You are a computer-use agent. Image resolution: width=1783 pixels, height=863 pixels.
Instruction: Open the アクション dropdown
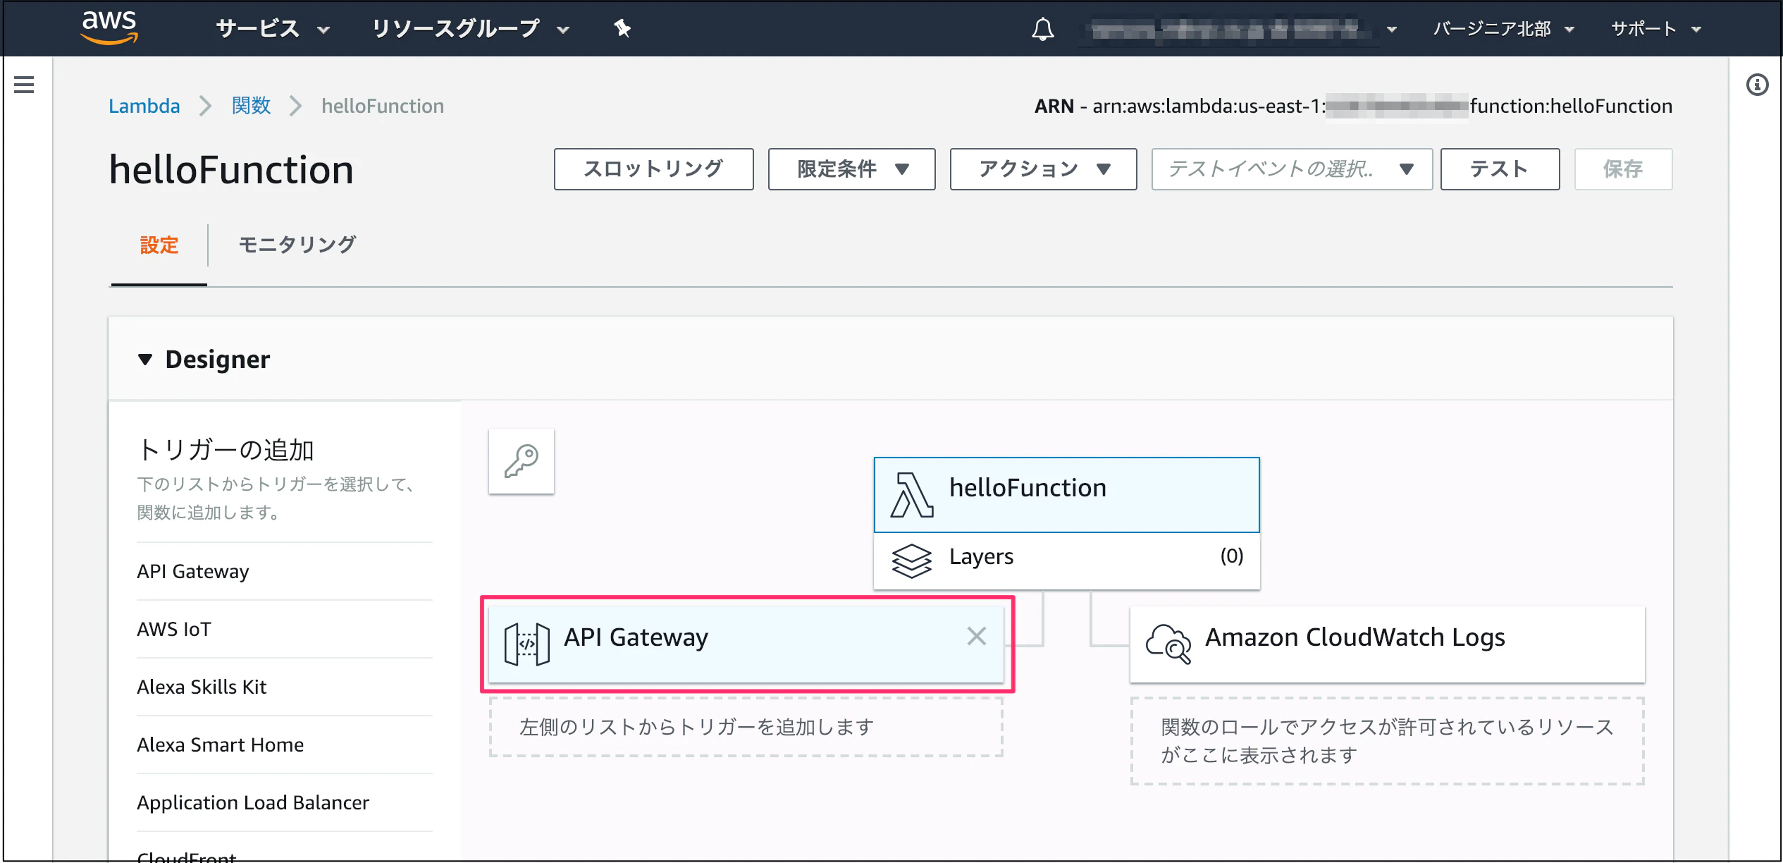1043,169
